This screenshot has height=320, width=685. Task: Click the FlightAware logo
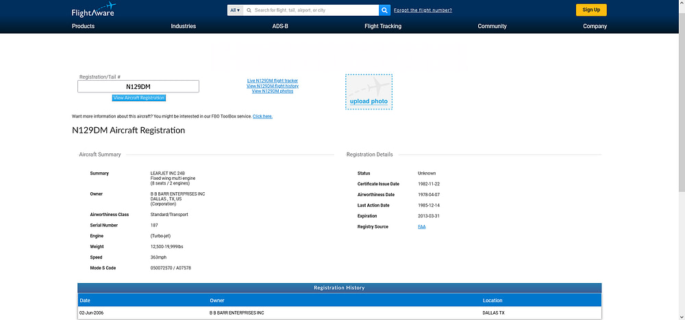pos(93,10)
